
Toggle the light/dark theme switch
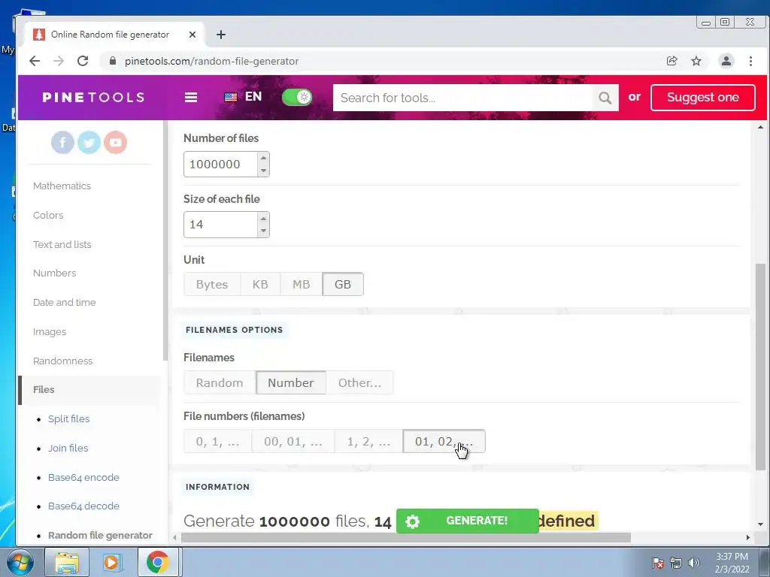tap(296, 97)
